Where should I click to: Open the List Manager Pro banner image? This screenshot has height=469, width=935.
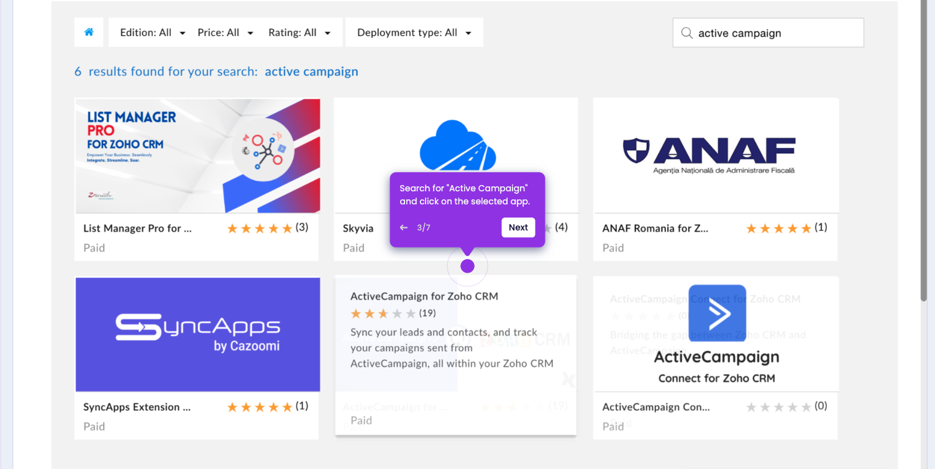pyautogui.click(x=198, y=155)
